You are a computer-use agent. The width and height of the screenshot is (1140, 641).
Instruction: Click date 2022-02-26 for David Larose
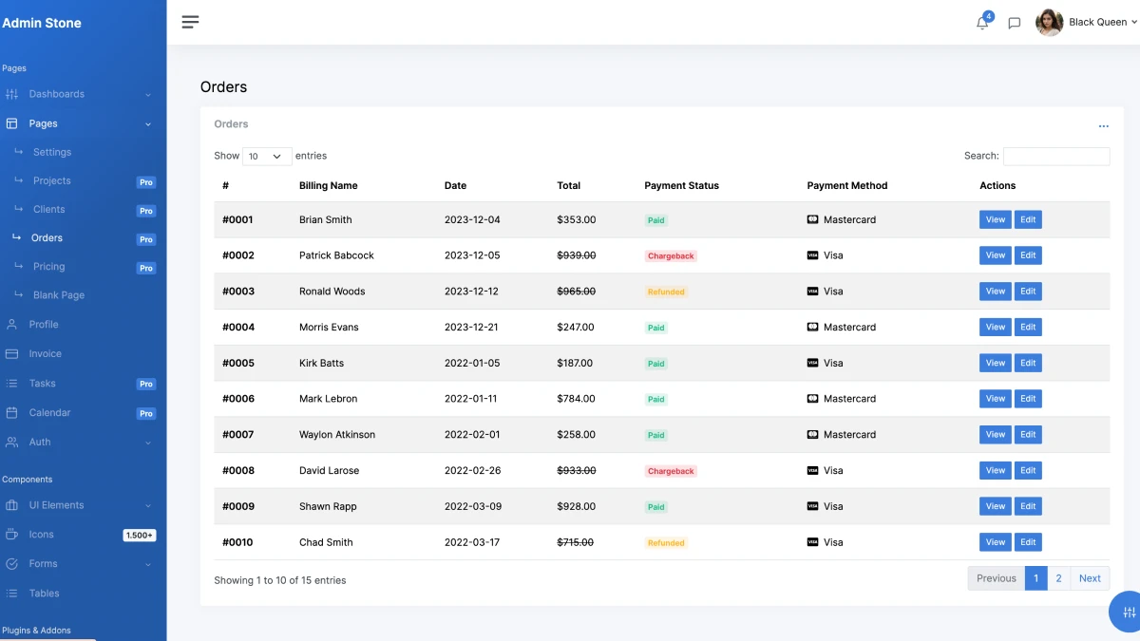[472, 470]
